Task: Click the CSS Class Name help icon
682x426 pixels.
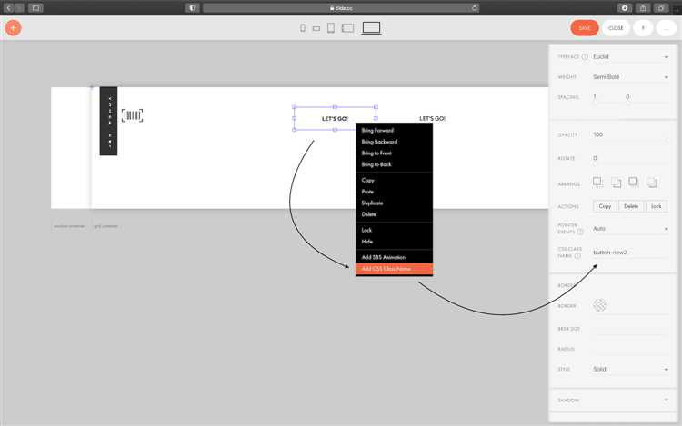Action: [577, 256]
